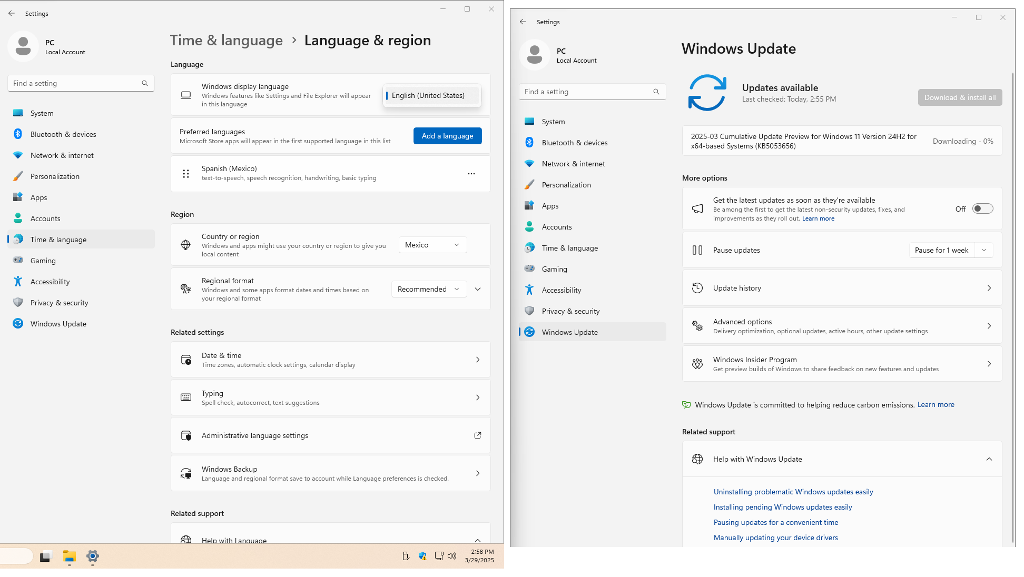Viewport: 1024px width, 577px height.
Task: Open File Explorer from the taskbar
Action: [70, 556]
